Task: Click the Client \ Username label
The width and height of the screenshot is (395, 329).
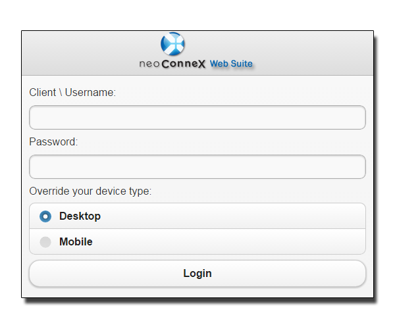Action: pos(72,92)
